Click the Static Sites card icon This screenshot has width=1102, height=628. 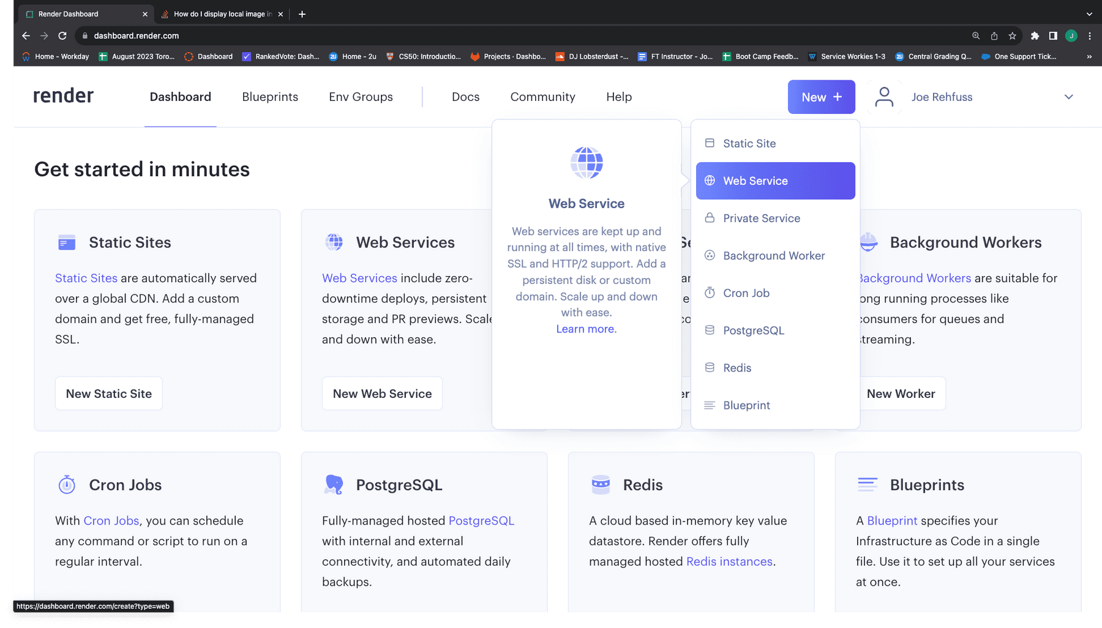coord(67,242)
